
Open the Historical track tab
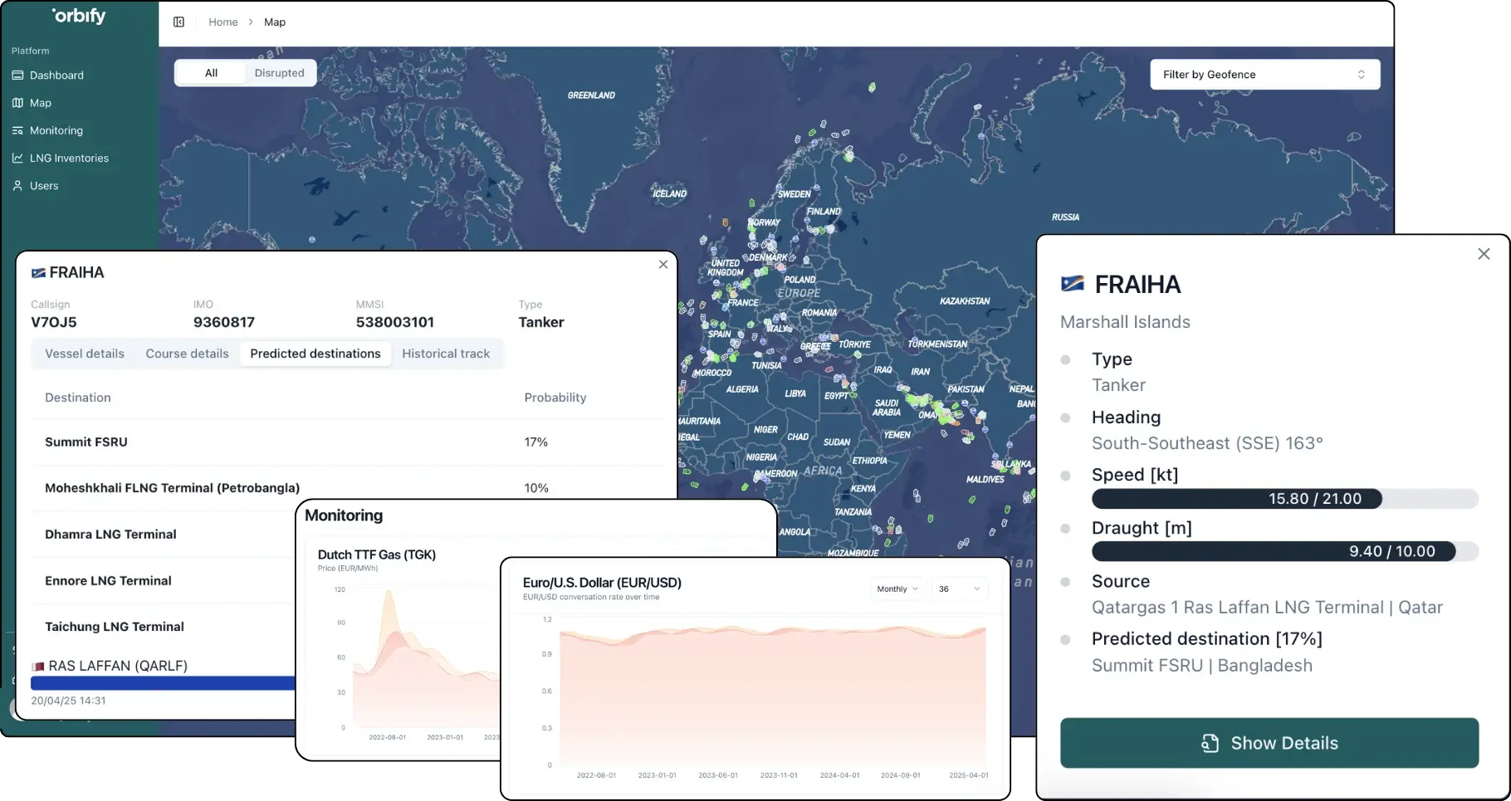[446, 354]
